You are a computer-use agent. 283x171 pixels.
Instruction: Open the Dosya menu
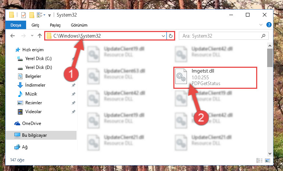(x=16, y=25)
